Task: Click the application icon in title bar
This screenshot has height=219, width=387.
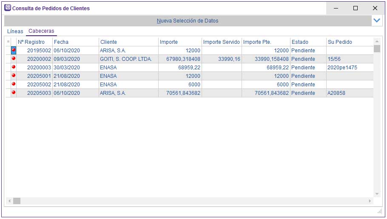Action: [x=7, y=8]
